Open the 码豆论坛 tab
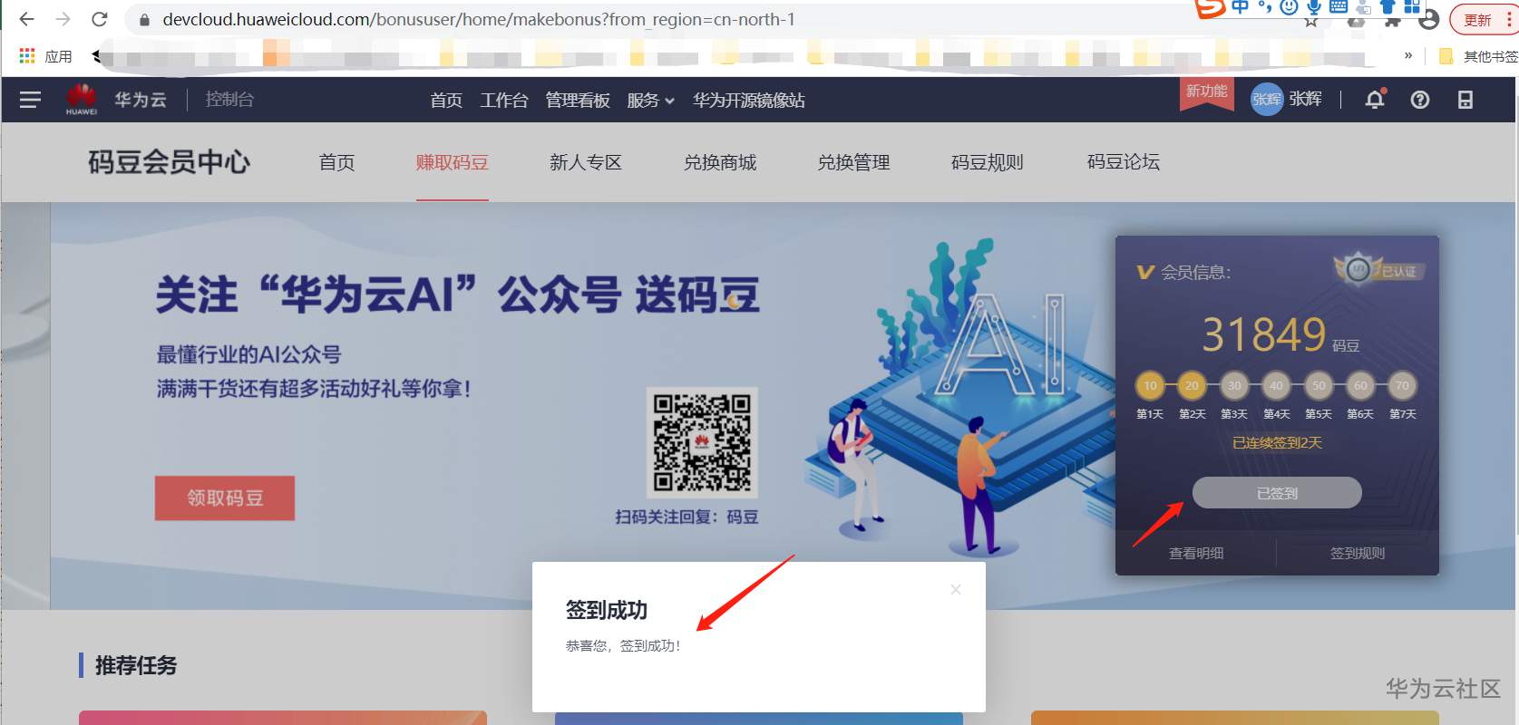The width and height of the screenshot is (1519, 725). [1124, 162]
